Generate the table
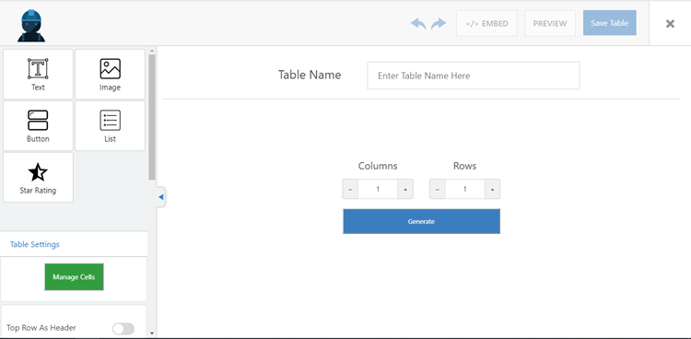This screenshot has width=691, height=339. [421, 221]
